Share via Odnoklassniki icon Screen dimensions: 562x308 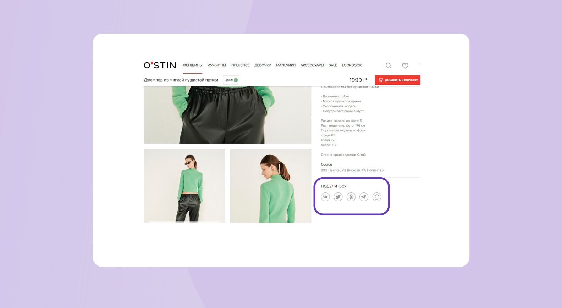click(x=351, y=197)
